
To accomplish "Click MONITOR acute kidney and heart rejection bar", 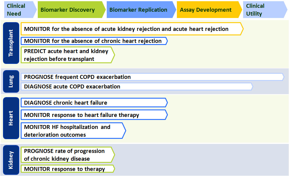I will point(132,29).
